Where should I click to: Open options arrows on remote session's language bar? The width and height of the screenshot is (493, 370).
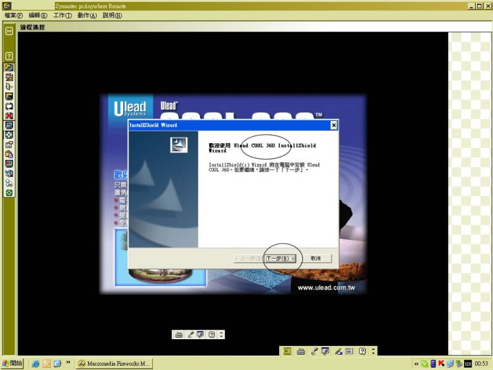click(221, 334)
